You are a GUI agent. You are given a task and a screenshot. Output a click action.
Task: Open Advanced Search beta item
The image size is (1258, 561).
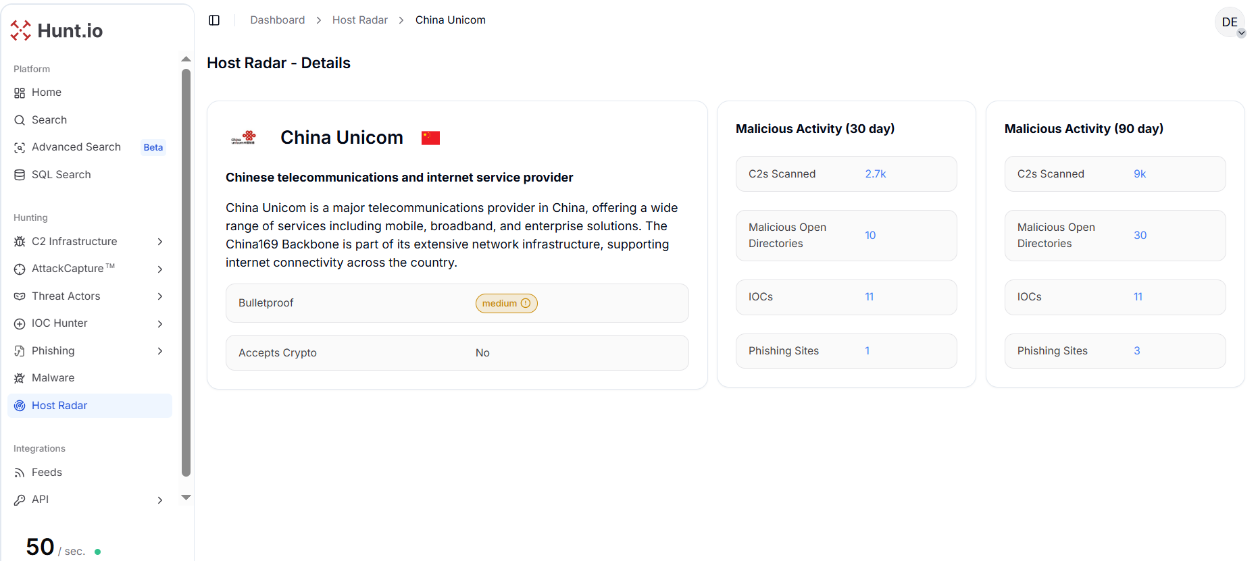[76, 147]
